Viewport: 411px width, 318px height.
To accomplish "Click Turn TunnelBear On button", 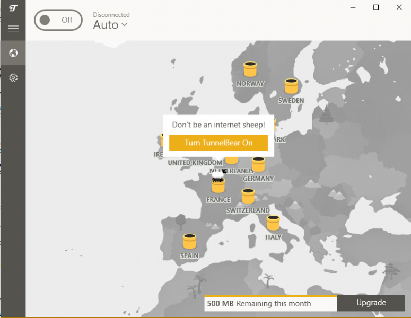I will (218, 143).
